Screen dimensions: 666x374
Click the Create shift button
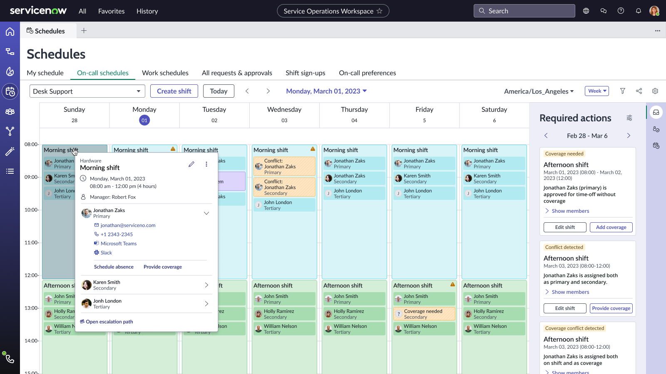pos(174,91)
